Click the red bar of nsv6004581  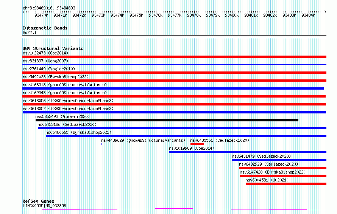click(286, 184)
